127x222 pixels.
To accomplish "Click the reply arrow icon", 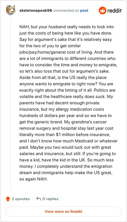I will click(x=38, y=199).
